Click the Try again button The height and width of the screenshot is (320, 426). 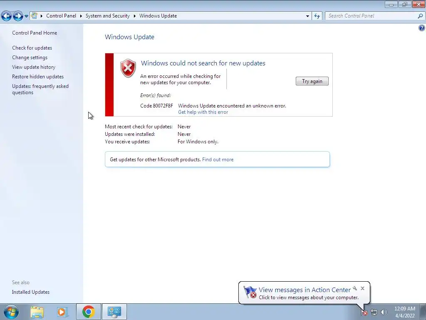click(x=312, y=81)
